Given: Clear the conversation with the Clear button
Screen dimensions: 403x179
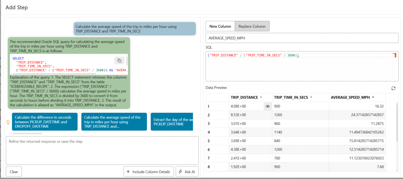Looking at the screenshot, I should pos(14,172).
